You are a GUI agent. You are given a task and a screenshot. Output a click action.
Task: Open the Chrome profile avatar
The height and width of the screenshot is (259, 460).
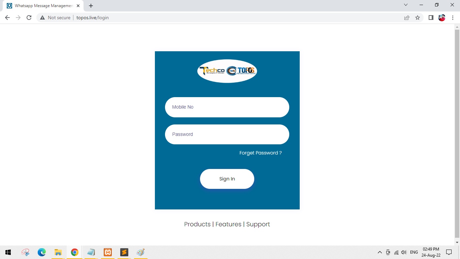coord(442,18)
